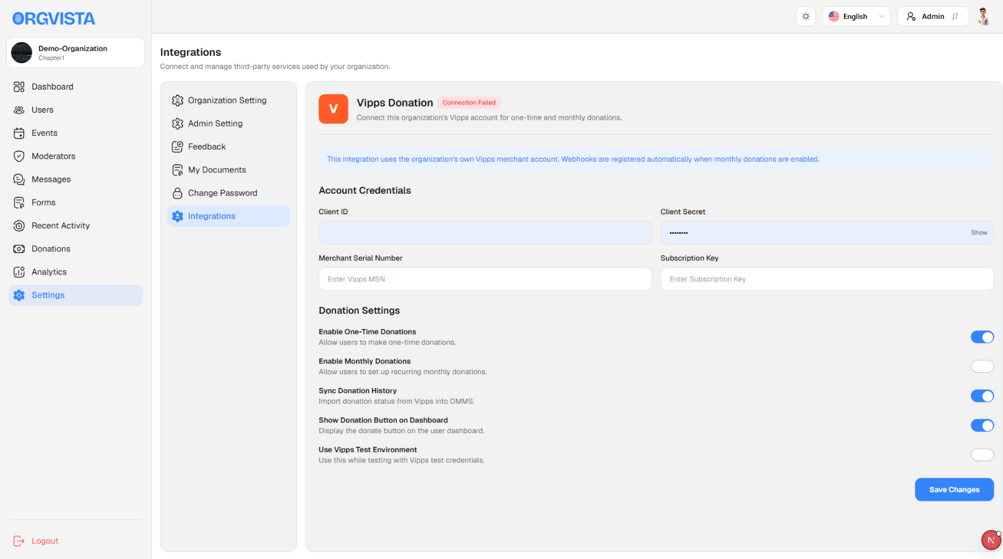The image size is (1003, 559).
Task: Click the Users group icon
Action: (x=19, y=110)
